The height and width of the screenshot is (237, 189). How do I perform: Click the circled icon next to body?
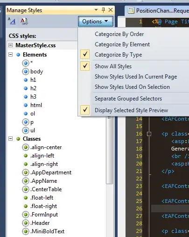(26, 72)
